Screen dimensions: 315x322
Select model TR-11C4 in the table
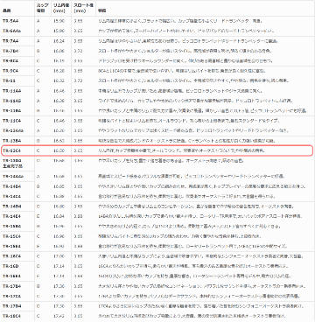(x=11, y=121)
